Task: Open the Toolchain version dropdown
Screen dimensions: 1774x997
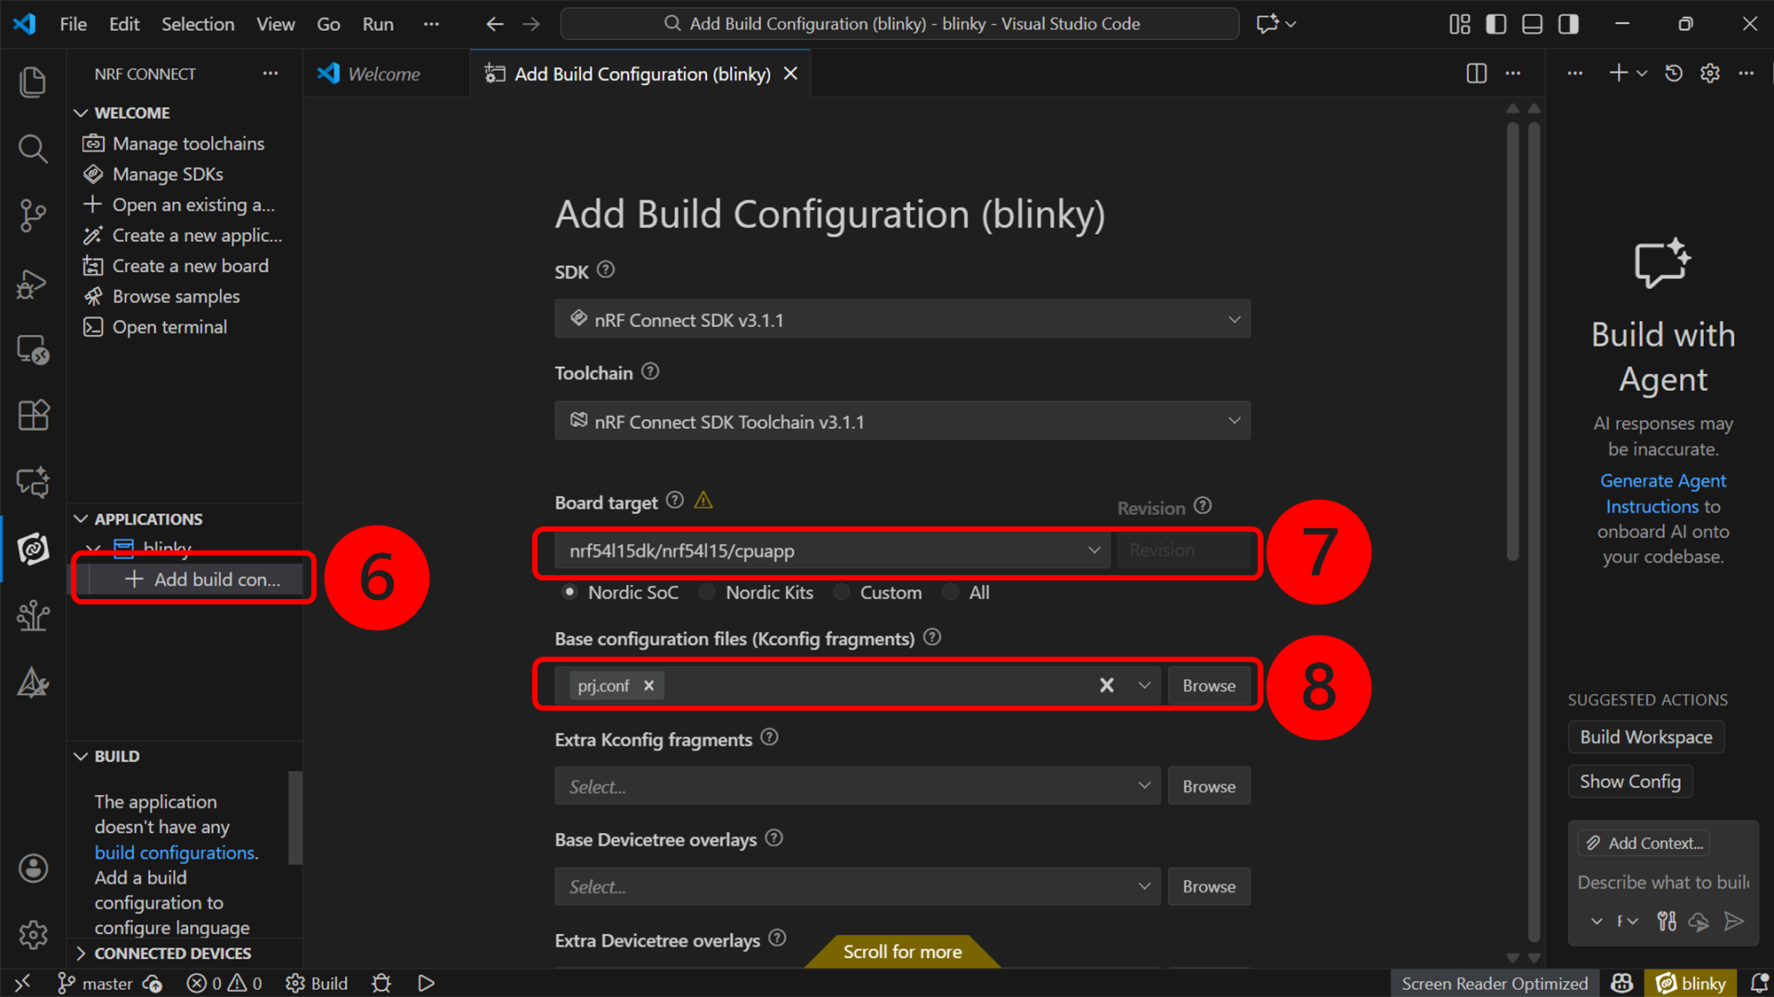Action: coord(902,421)
